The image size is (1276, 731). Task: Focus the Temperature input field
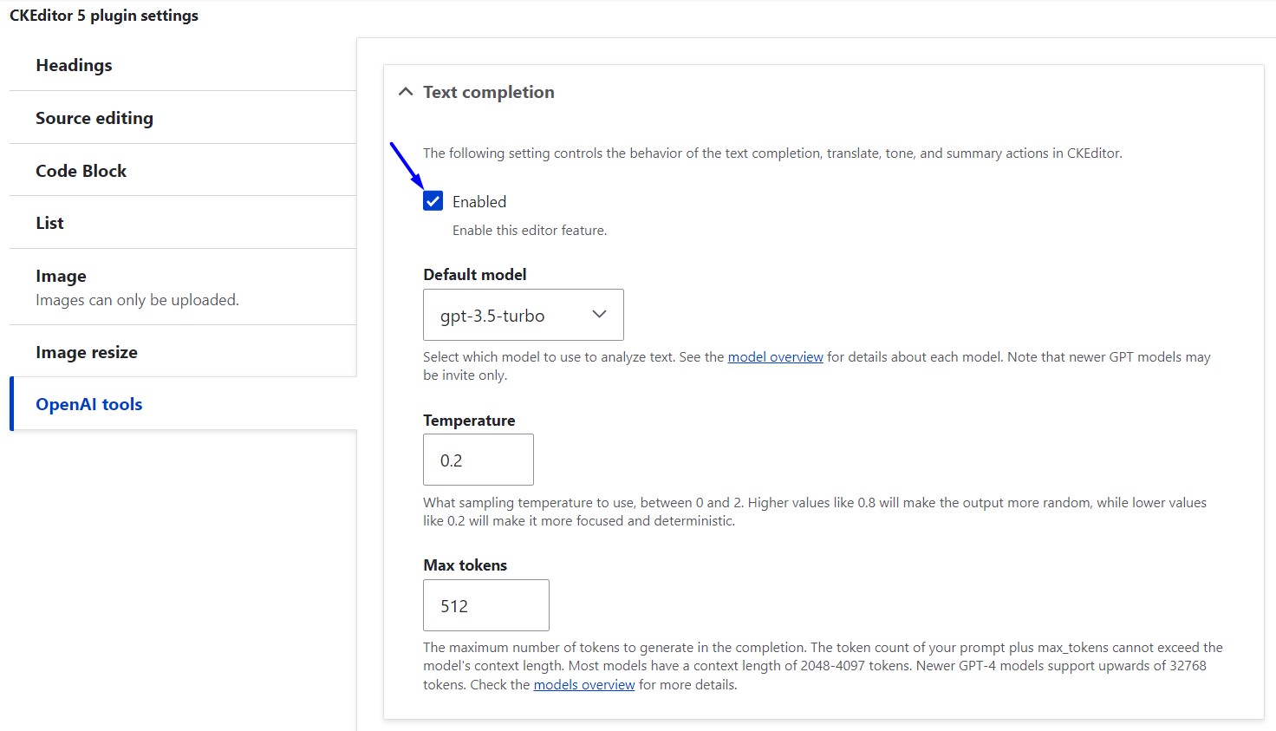click(478, 460)
